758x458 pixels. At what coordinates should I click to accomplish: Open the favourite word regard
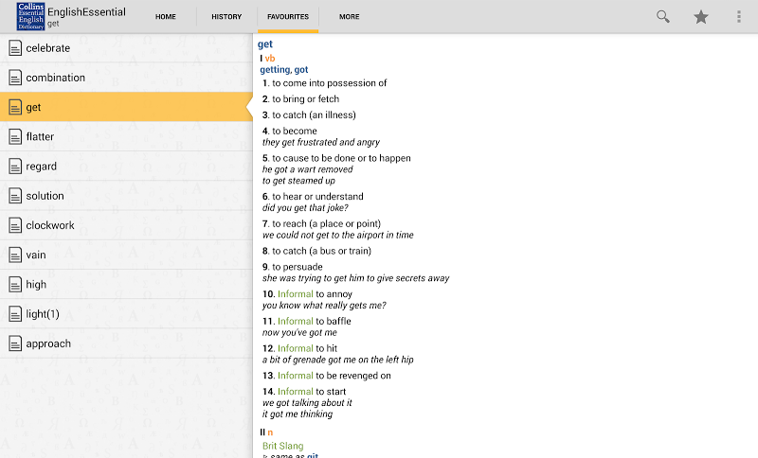[x=126, y=166]
